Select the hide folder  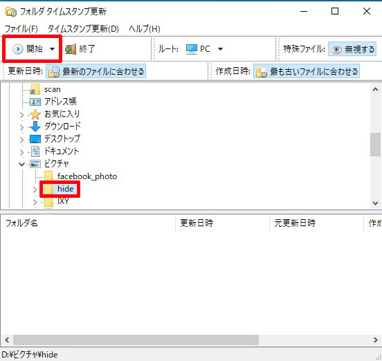coord(65,189)
